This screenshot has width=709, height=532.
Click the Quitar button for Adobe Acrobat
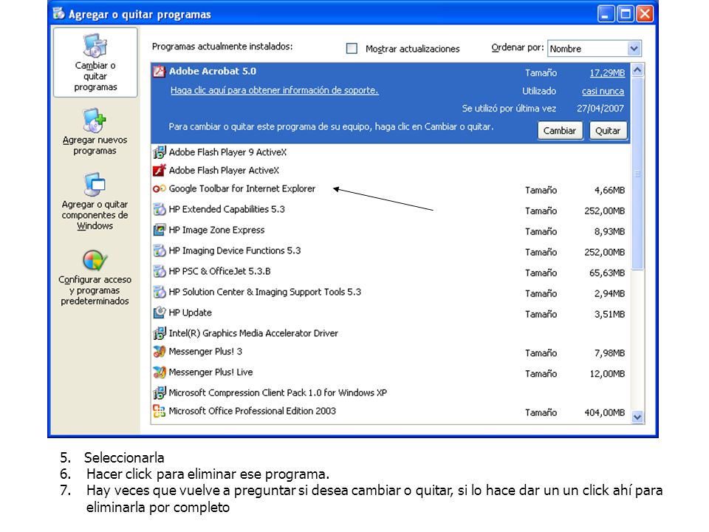[x=608, y=131]
